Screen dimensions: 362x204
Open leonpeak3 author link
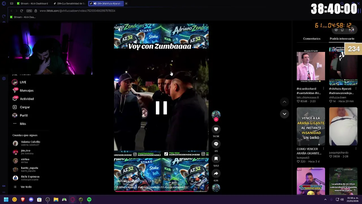click(303, 158)
